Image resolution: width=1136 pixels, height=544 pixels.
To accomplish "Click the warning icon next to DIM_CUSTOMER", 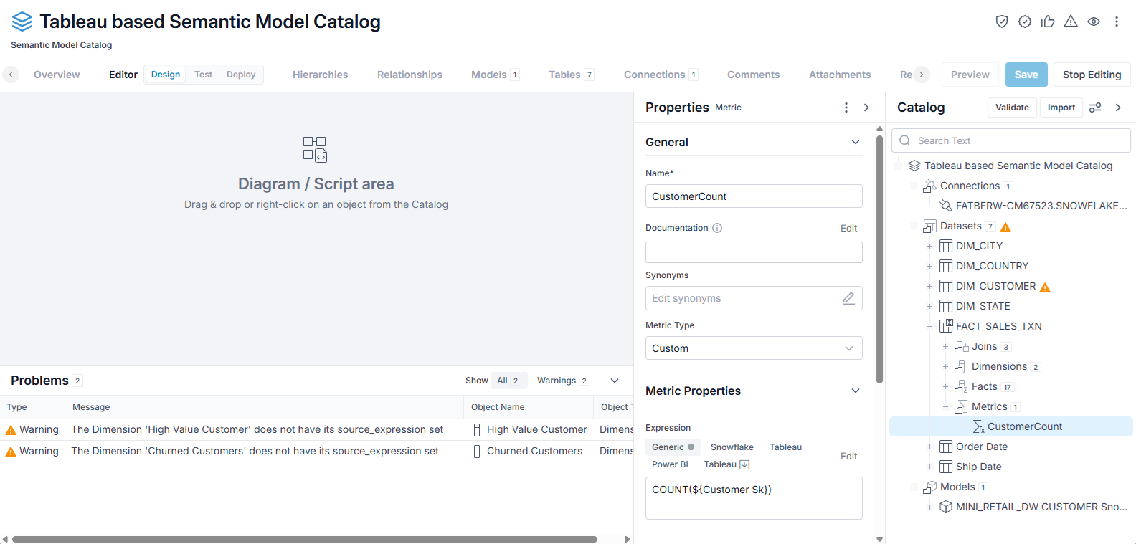I will (x=1045, y=287).
